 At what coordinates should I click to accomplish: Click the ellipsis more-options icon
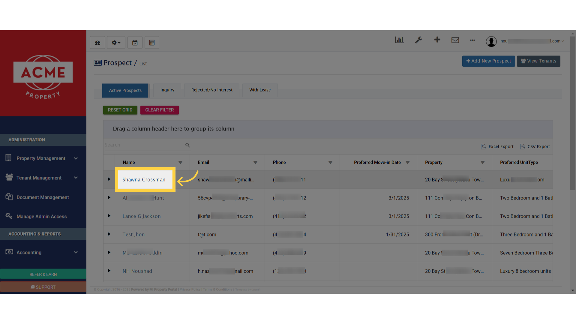click(x=472, y=40)
